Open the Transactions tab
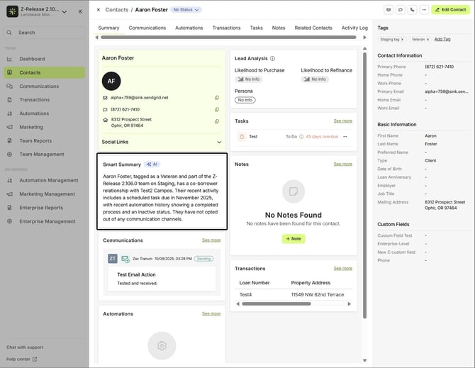 [226, 28]
